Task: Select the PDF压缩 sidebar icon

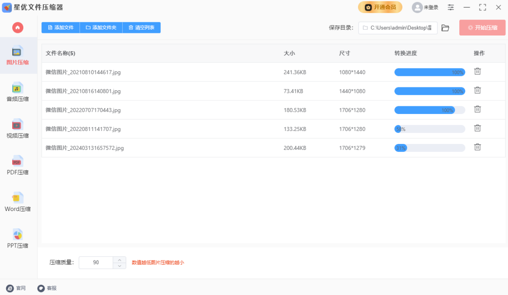Action: point(17,165)
